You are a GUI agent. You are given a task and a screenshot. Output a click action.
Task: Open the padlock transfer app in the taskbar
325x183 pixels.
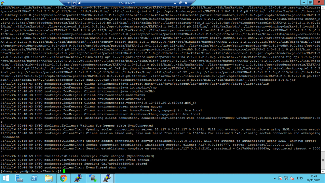93,178
